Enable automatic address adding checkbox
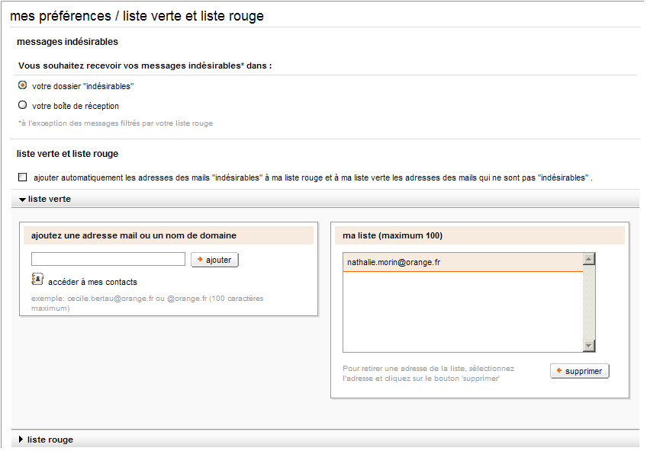This screenshot has height=454, width=647. pyautogui.click(x=23, y=177)
